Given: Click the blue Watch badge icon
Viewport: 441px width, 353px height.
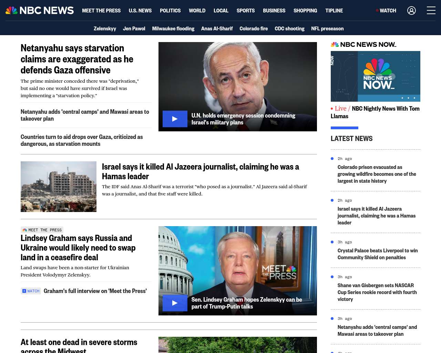Looking at the screenshot, I should 31,291.
